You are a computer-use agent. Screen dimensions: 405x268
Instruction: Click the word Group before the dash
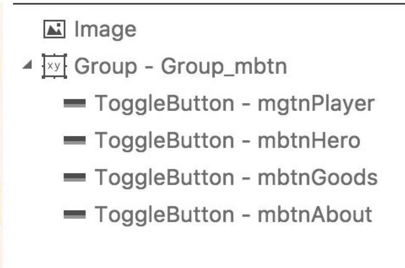[105, 67]
